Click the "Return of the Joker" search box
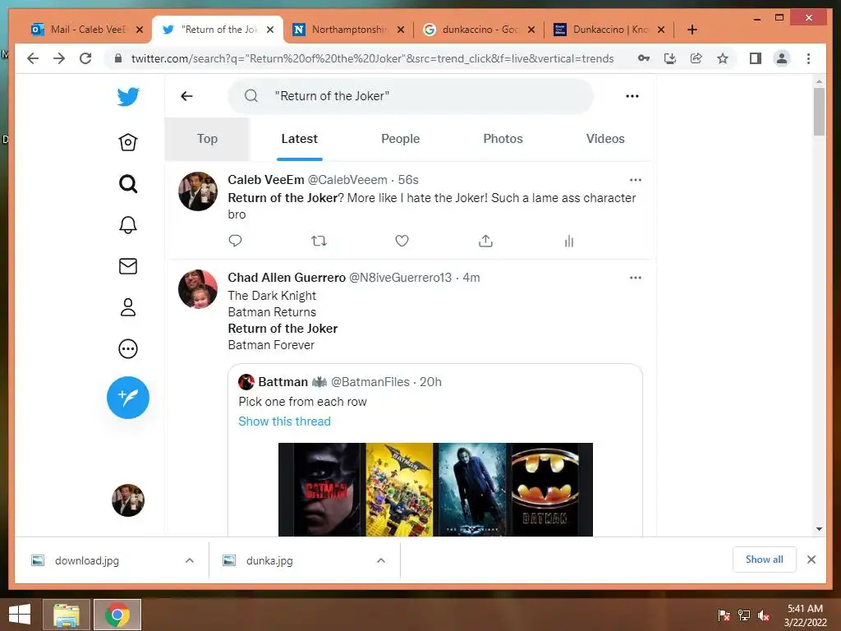The image size is (841, 631). pos(411,96)
